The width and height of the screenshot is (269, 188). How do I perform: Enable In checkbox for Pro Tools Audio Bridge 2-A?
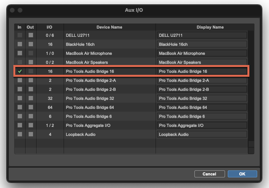click(x=20, y=80)
